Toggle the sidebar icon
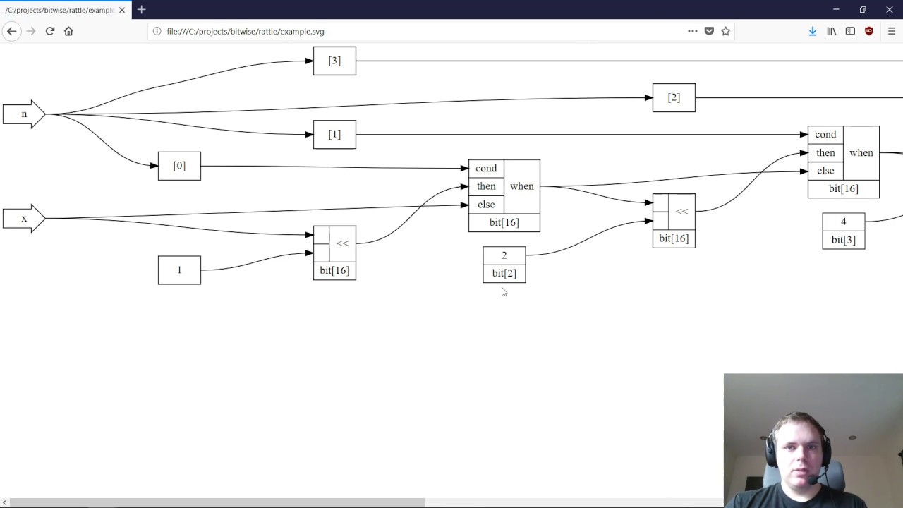The height and width of the screenshot is (508, 903). click(850, 31)
